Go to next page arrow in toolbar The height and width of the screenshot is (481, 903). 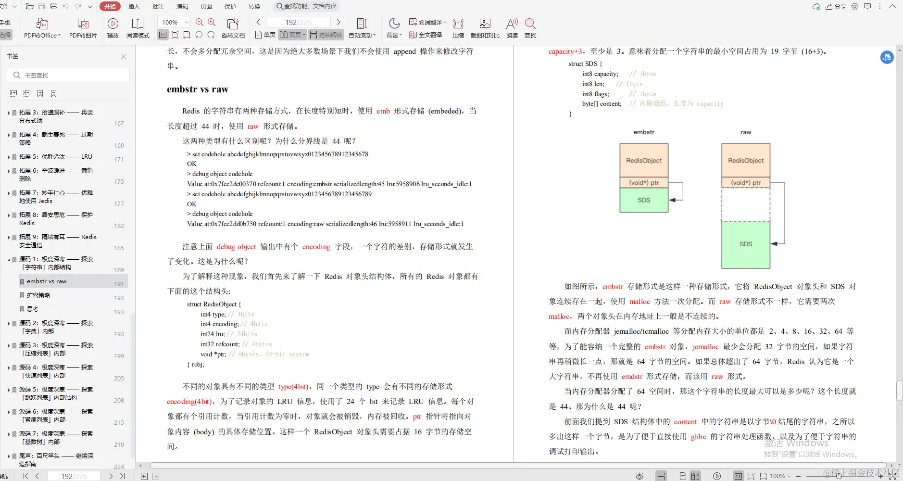click(x=339, y=22)
